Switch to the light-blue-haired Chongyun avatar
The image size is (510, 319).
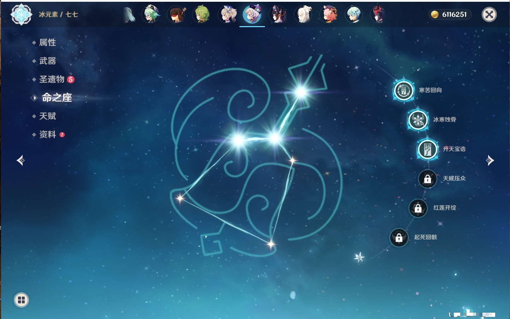[354, 15]
